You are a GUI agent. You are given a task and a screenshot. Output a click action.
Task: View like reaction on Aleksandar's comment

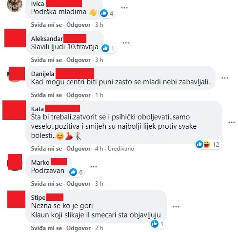[108, 48]
